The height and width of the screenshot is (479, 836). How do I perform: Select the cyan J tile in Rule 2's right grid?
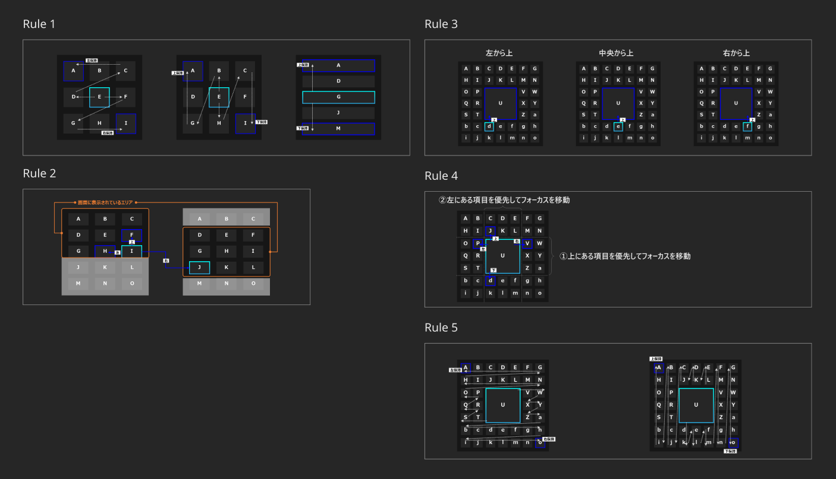click(x=199, y=268)
